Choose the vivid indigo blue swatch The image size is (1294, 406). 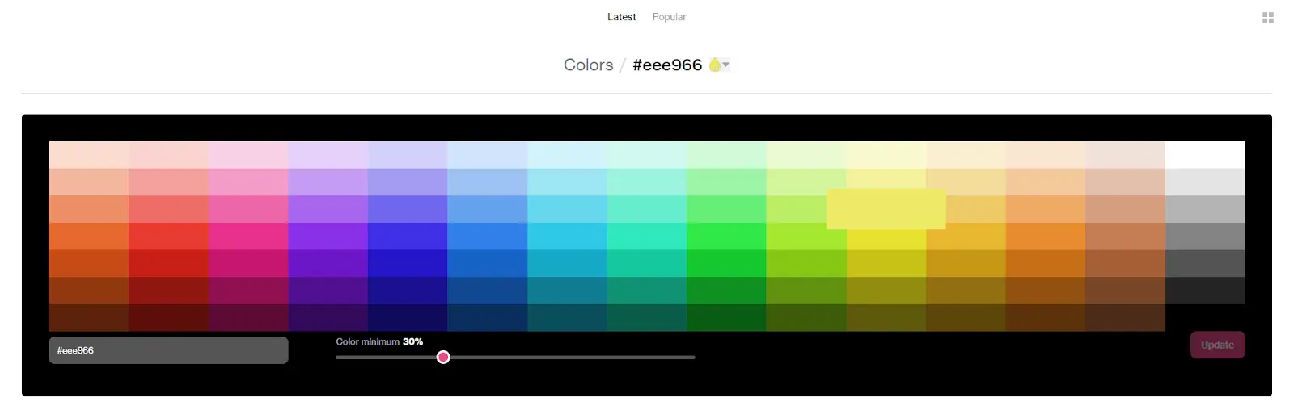pos(408,236)
